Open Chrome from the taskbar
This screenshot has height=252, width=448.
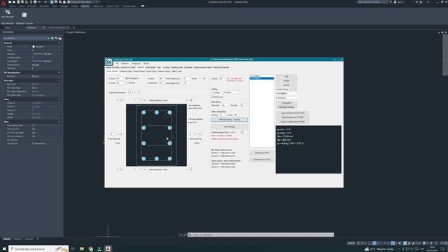click(90, 249)
